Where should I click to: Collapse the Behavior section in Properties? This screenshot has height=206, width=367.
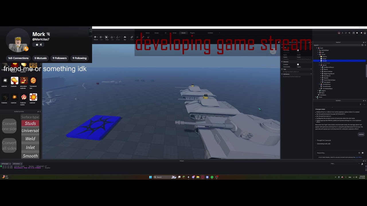282,62
